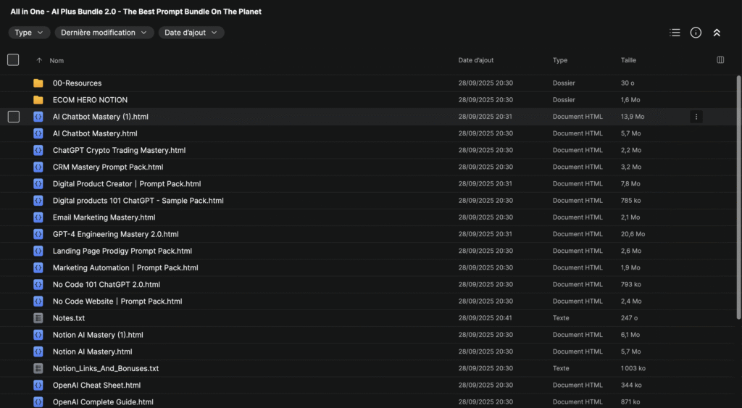The width and height of the screenshot is (742, 408).
Task: Click the collapse double-chevron icon
Action: [x=717, y=33]
